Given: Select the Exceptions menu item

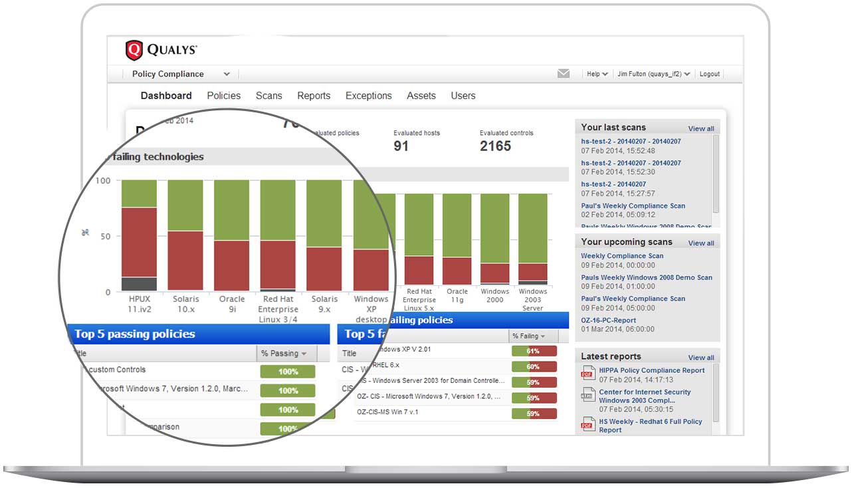Looking at the screenshot, I should [x=368, y=96].
